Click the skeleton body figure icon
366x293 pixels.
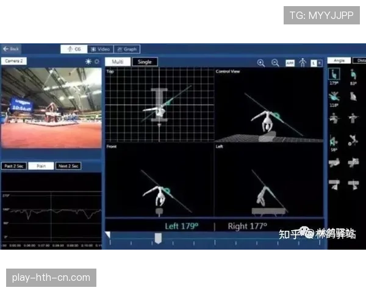(303, 63)
